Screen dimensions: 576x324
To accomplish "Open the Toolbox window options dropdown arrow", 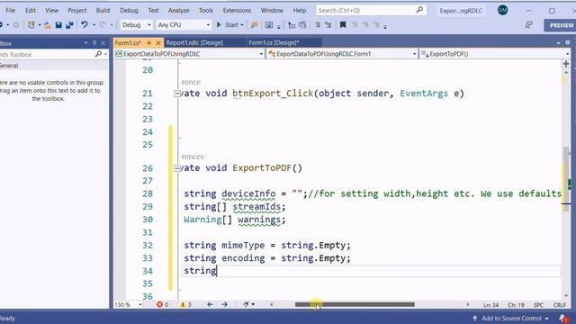I will coord(86,43).
